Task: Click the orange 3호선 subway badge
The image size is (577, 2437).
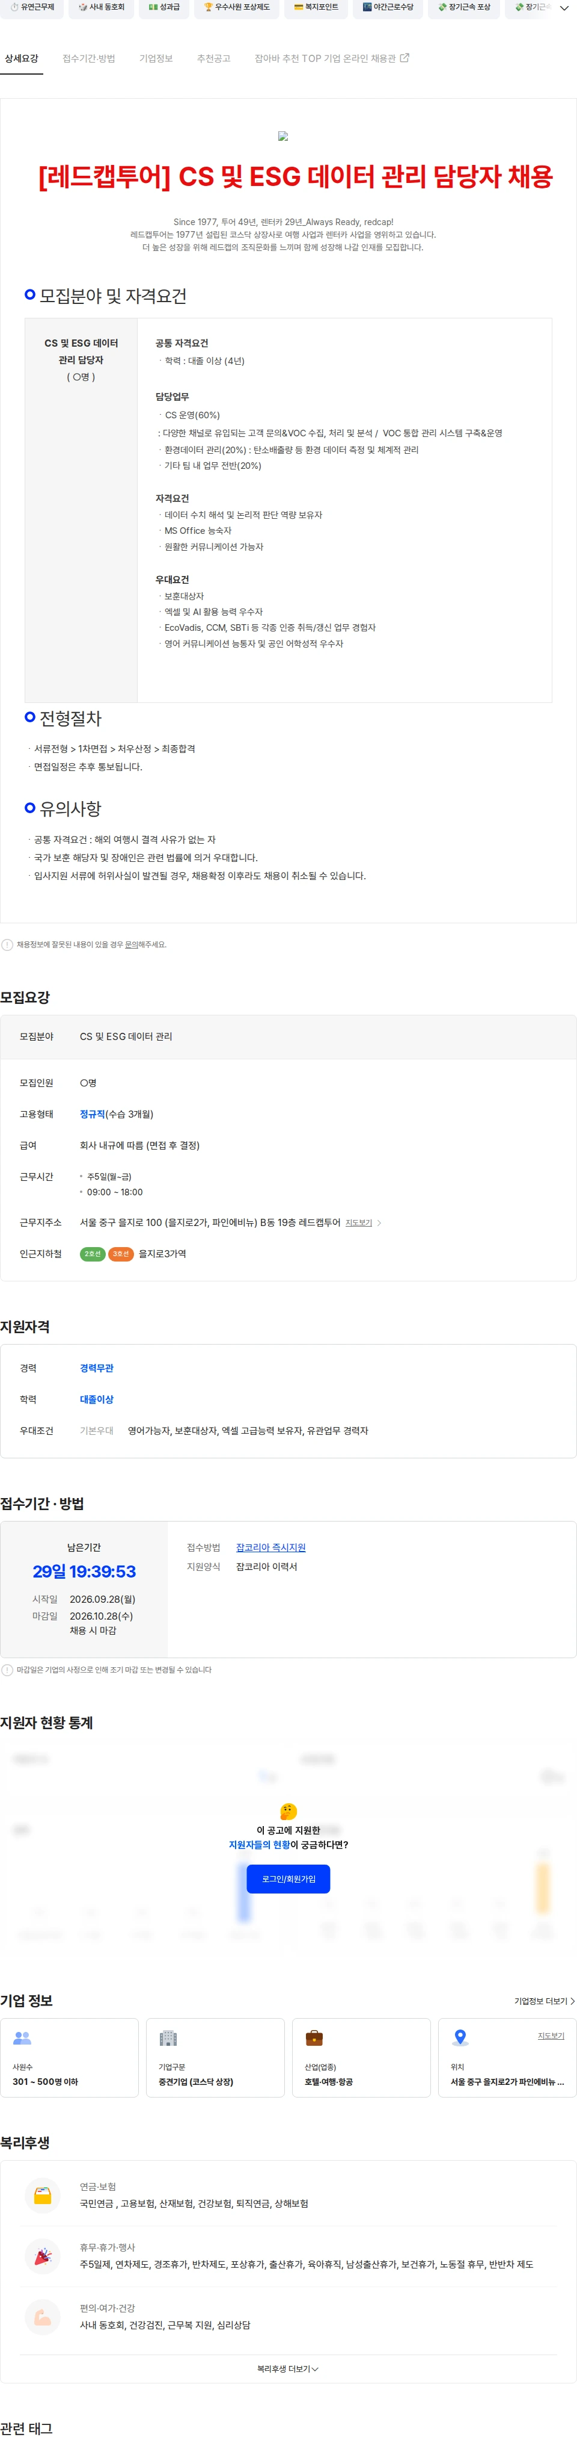Action: point(121,1254)
